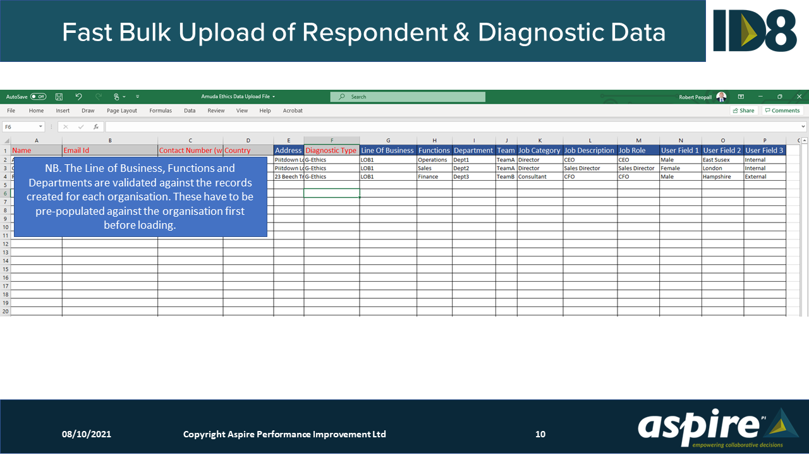809x455 pixels.
Task: Open the Acrobat tab
Action: tap(293, 111)
